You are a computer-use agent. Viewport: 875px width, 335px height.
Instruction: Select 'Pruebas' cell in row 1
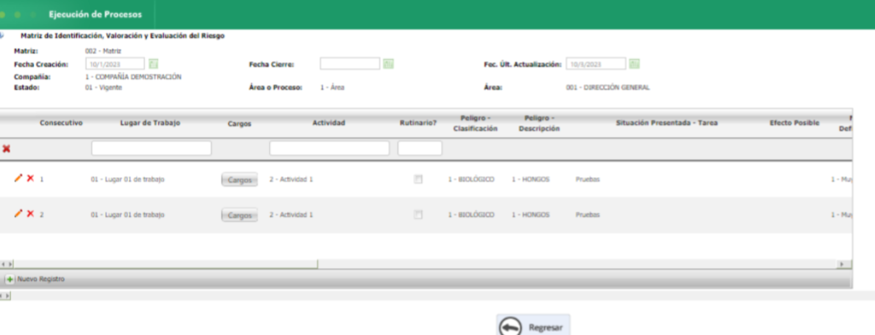pyautogui.click(x=587, y=180)
